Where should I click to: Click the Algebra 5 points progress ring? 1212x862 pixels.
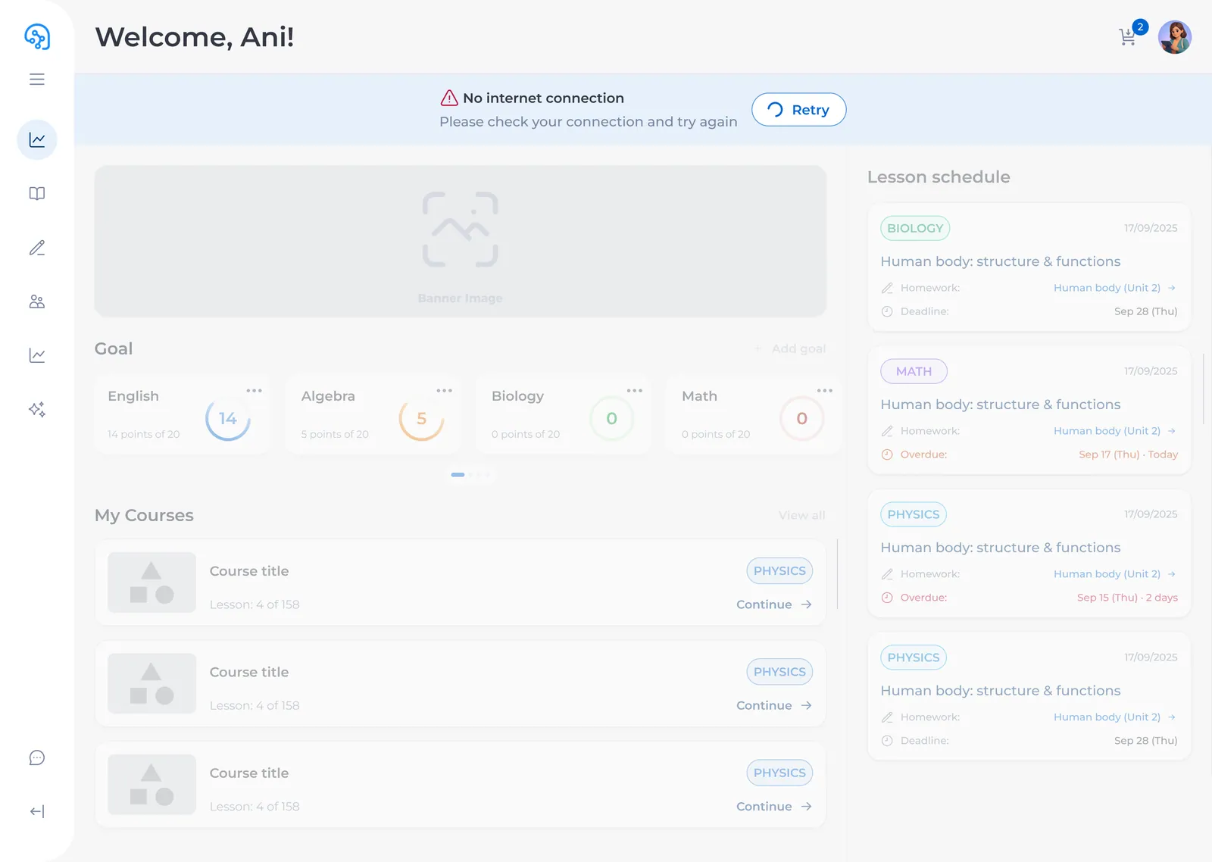click(x=421, y=419)
